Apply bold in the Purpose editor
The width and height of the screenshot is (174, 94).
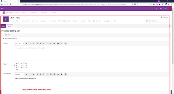click(x=27, y=44)
